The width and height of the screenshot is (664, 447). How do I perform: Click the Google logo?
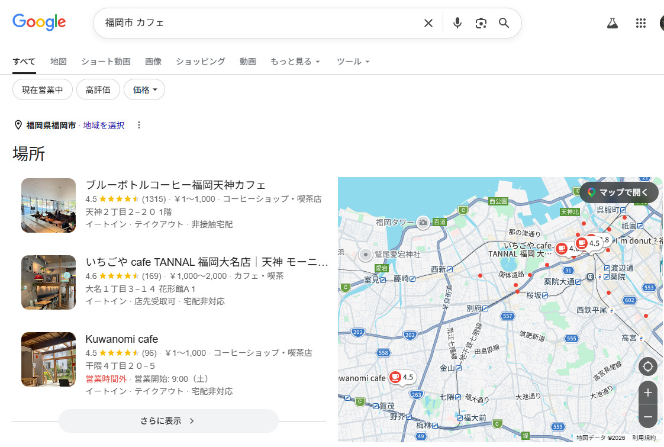pos(39,22)
